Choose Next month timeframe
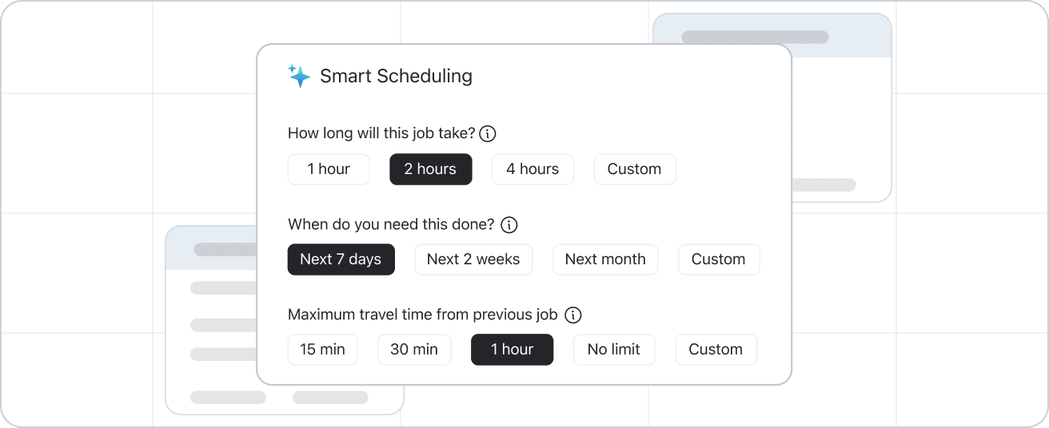Image resolution: width=1049 pixels, height=428 pixels. pos(605,260)
